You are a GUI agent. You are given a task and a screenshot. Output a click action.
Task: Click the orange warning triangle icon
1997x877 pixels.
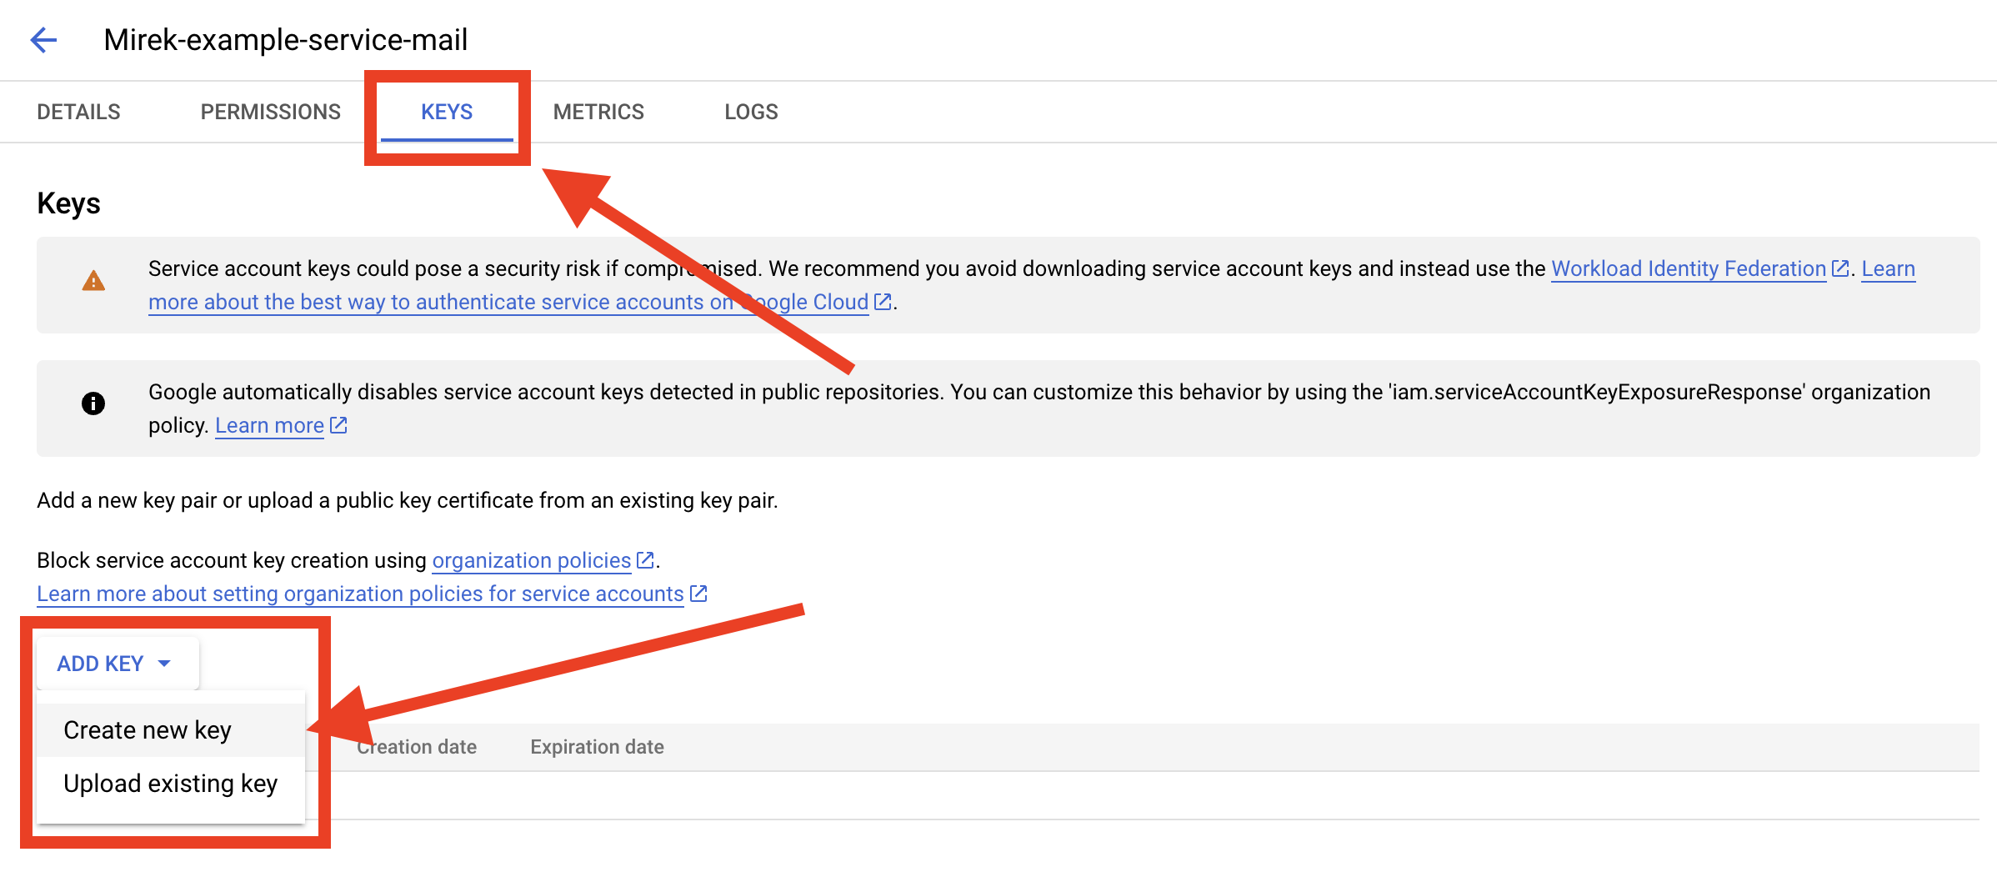93,281
